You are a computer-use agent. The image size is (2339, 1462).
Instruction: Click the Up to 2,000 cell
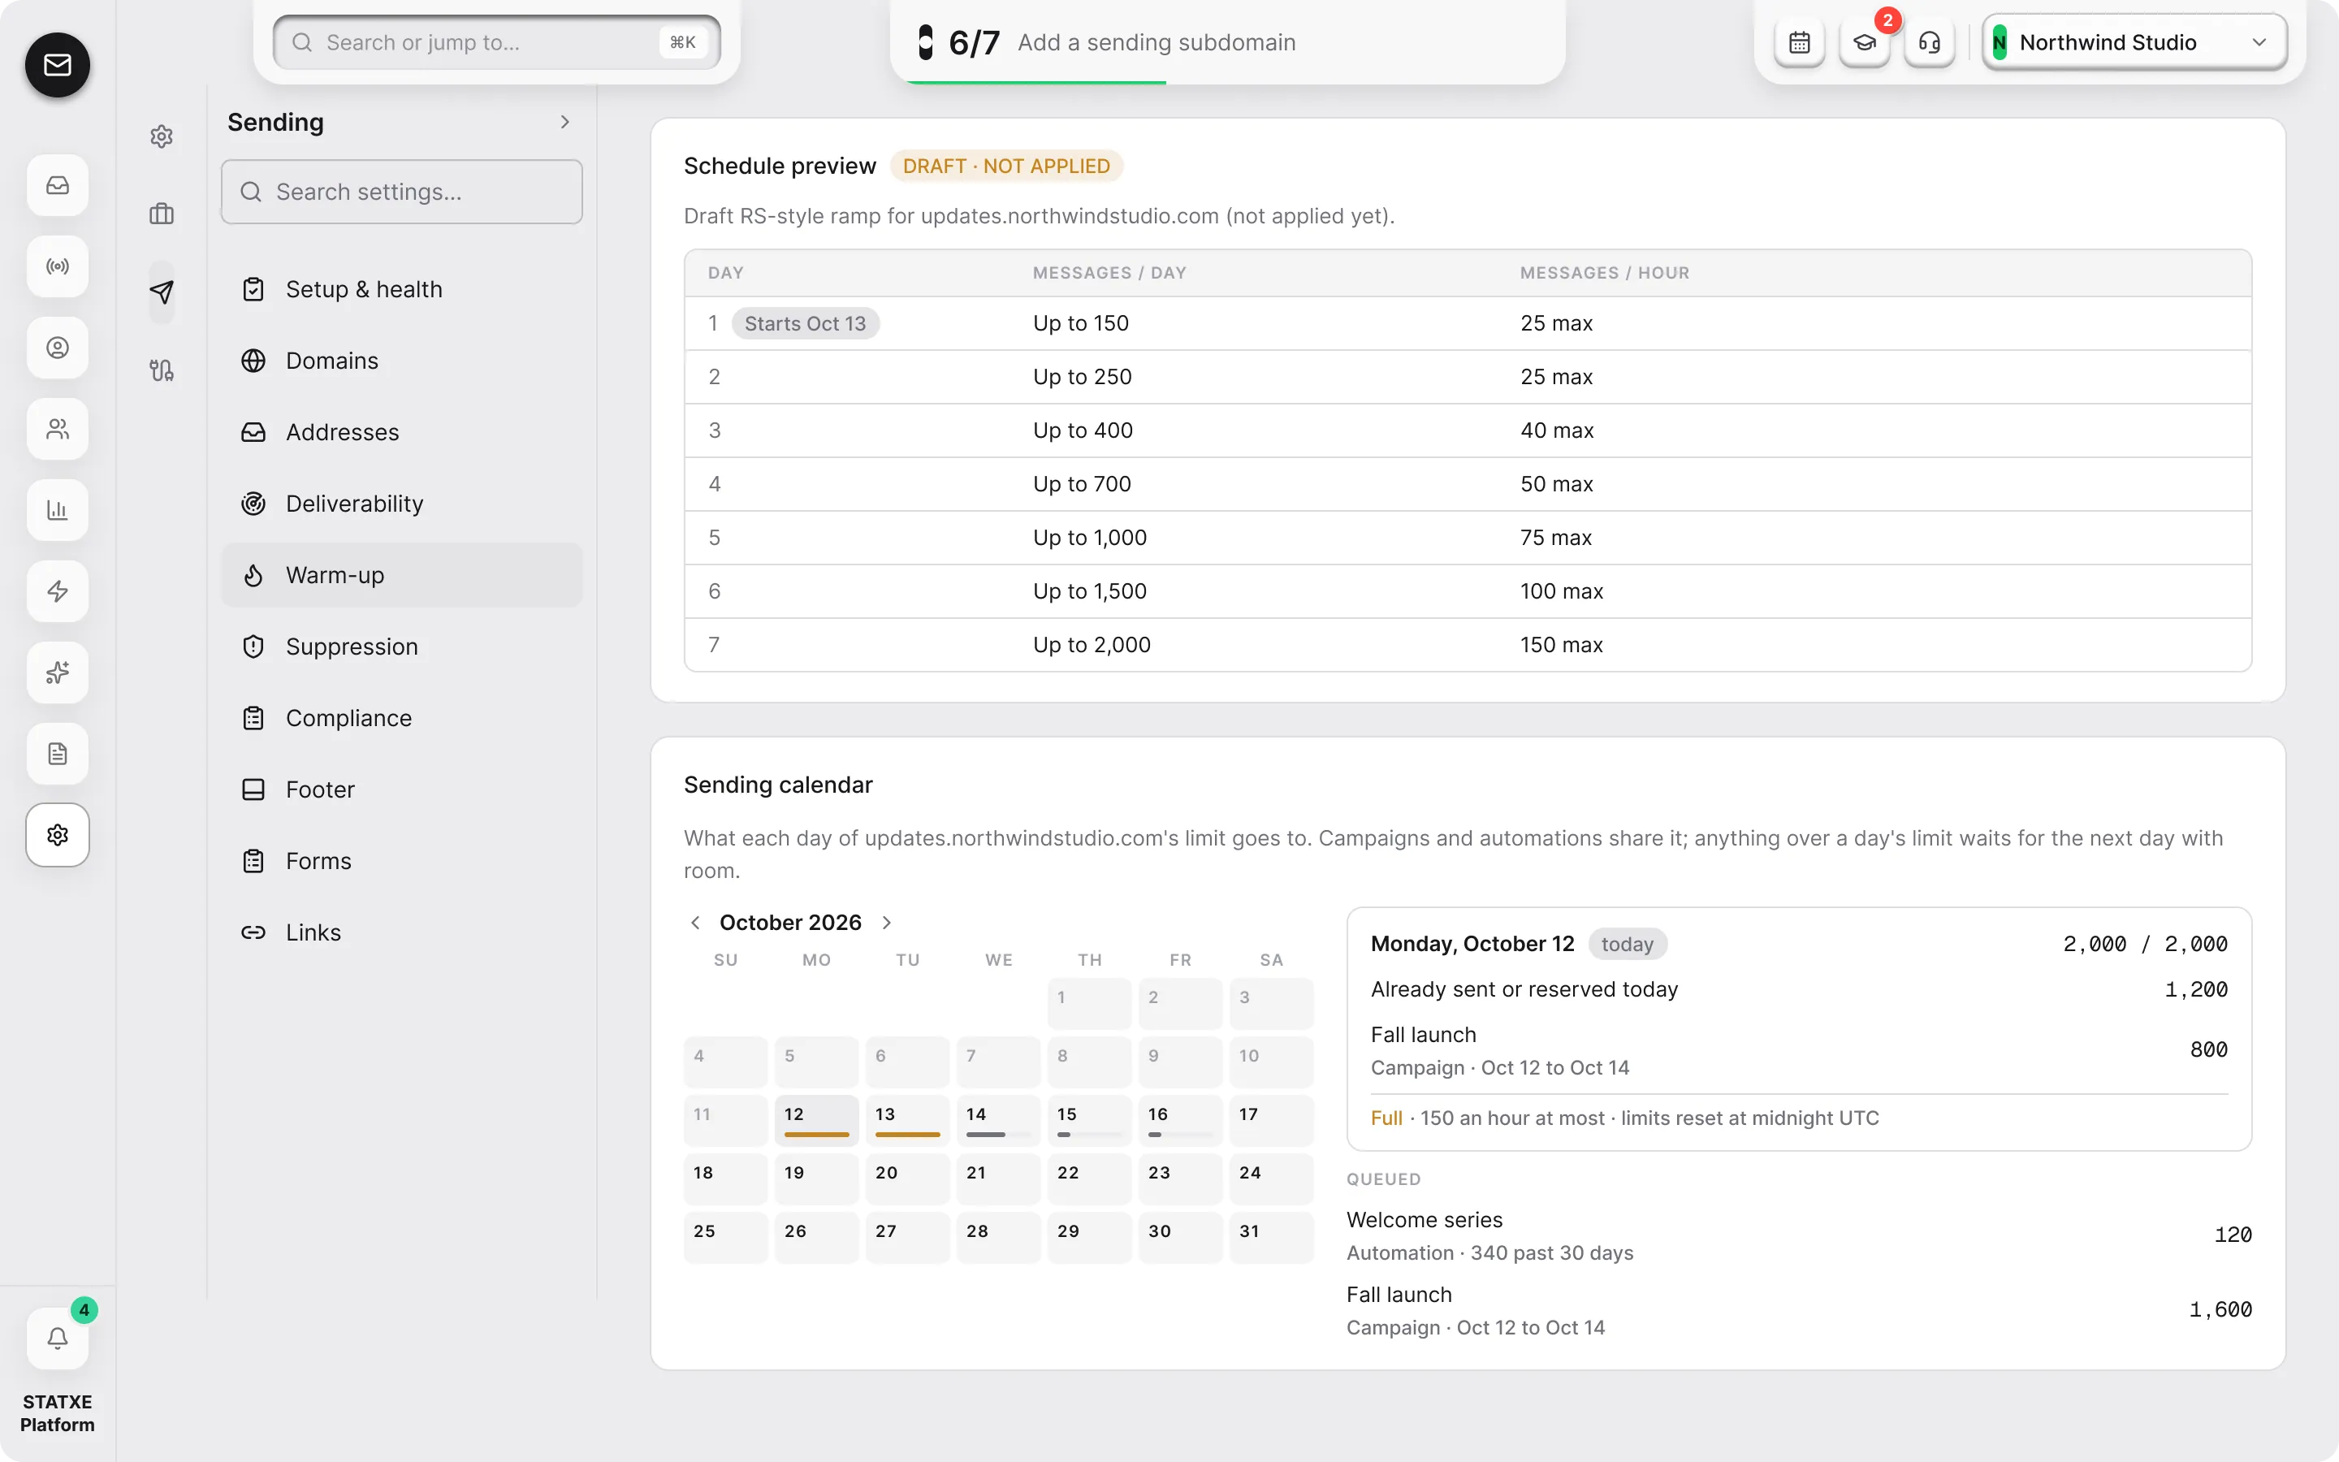pyautogui.click(x=1092, y=645)
